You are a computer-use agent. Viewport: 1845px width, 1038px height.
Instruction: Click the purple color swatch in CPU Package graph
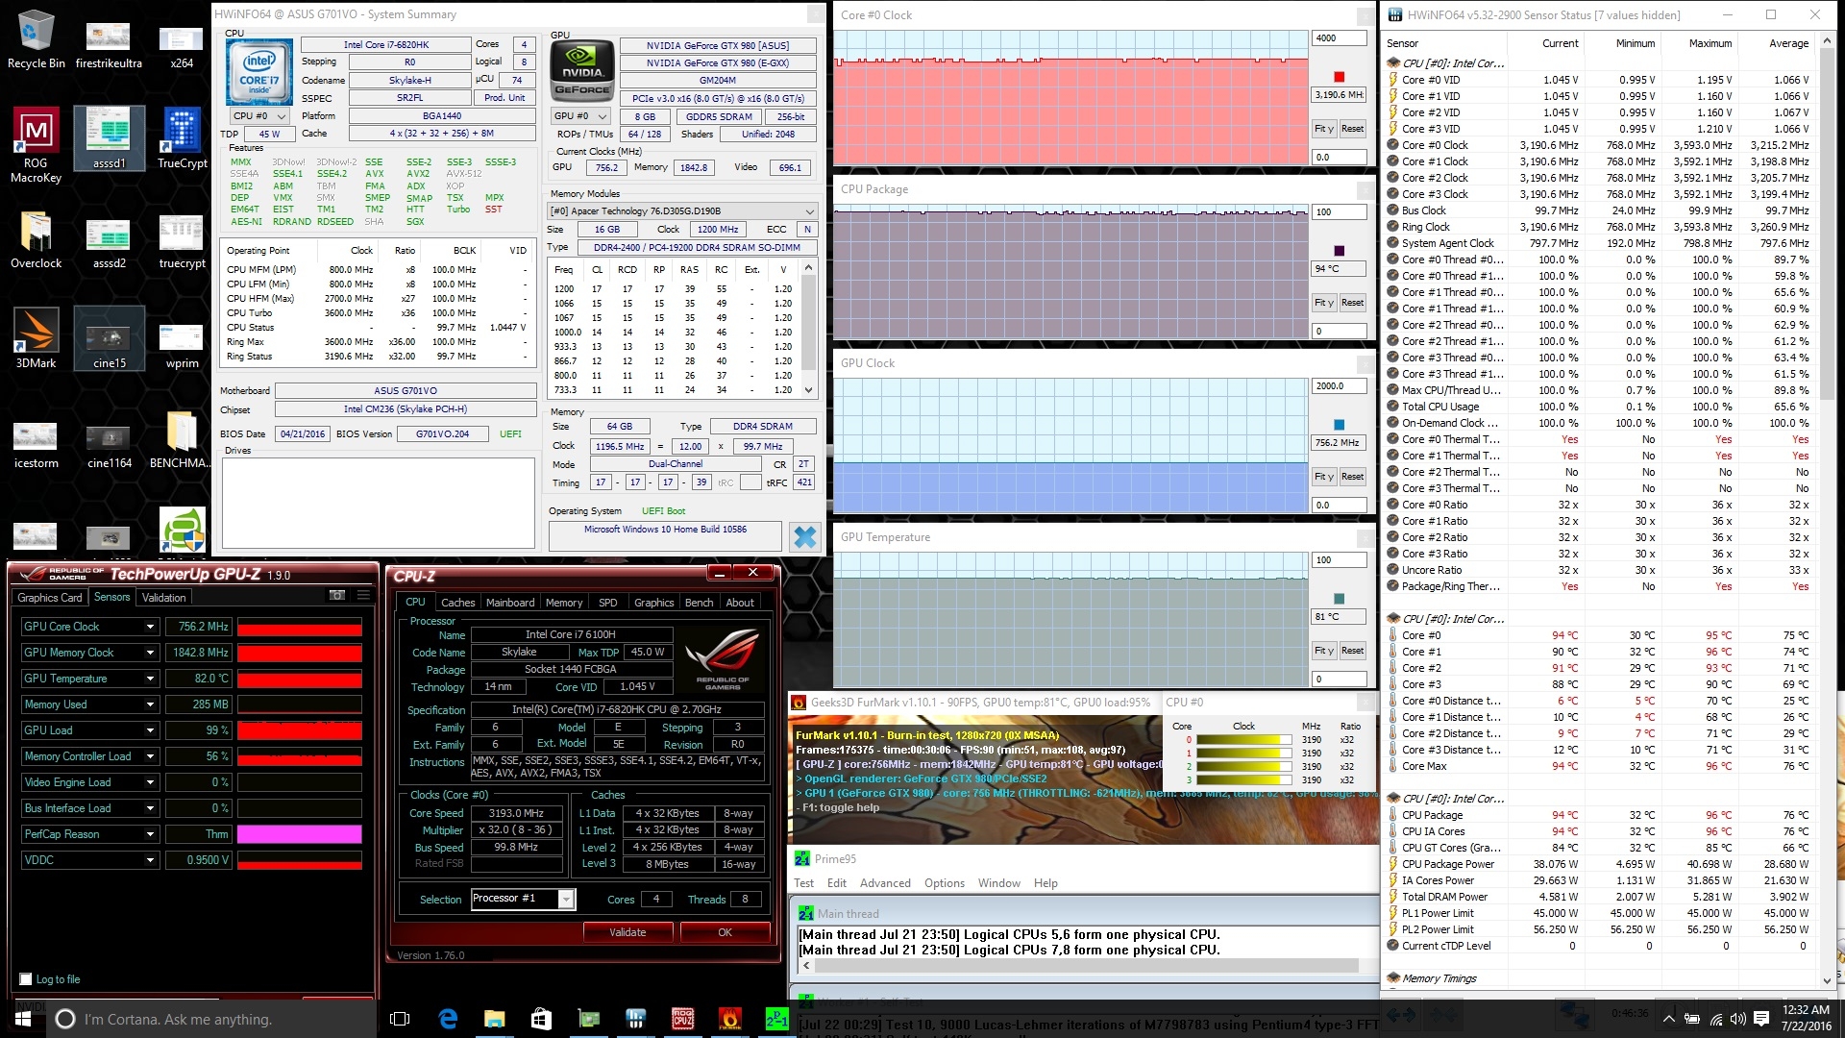pos(1339,251)
